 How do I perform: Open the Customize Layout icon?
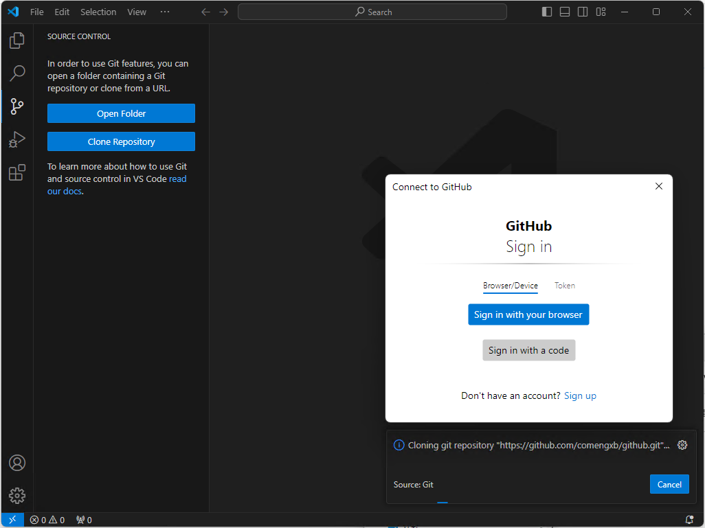[601, 12]
